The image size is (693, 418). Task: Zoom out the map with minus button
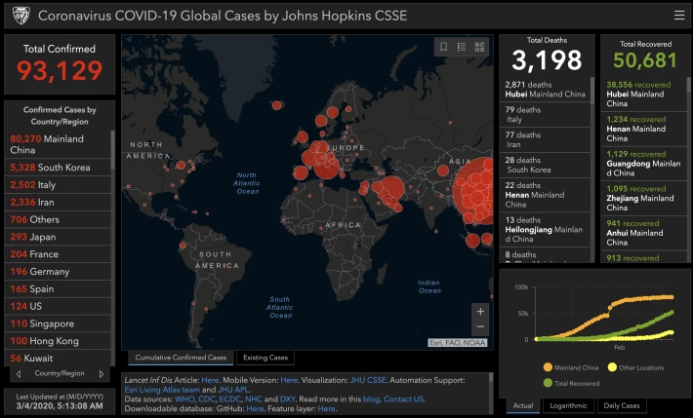click(480, 326)
